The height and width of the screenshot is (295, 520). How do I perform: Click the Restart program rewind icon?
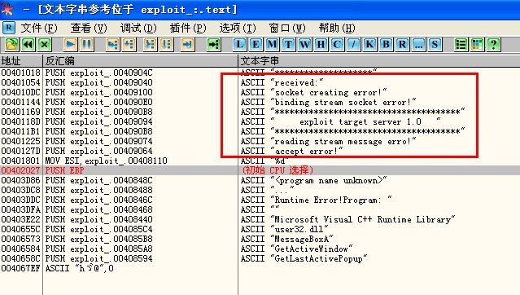(x=28, y=44)
